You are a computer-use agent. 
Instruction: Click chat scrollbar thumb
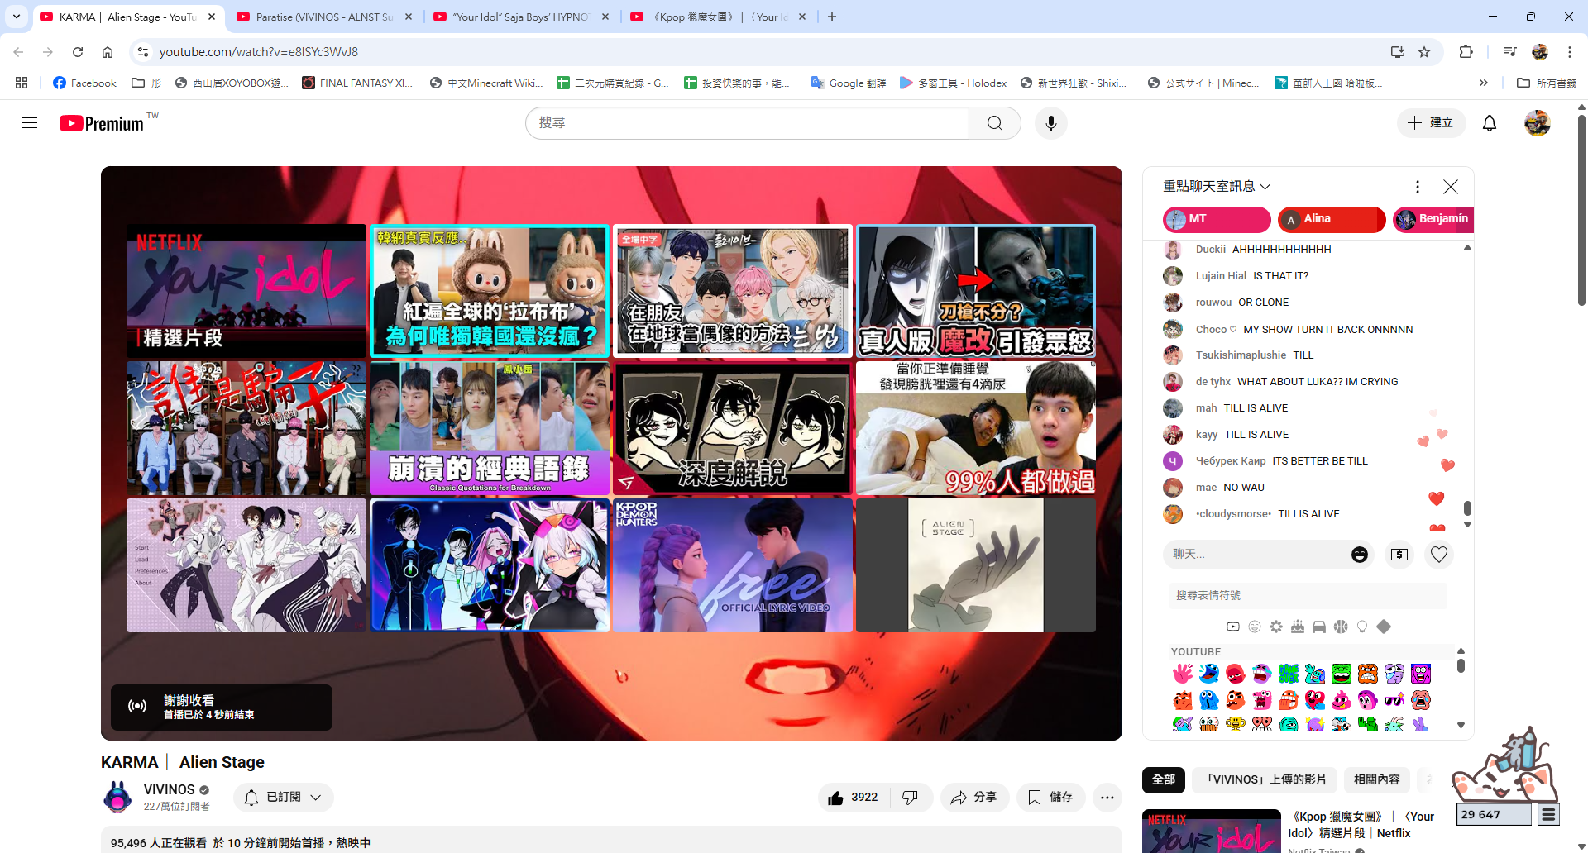(x=1467, y=508)
